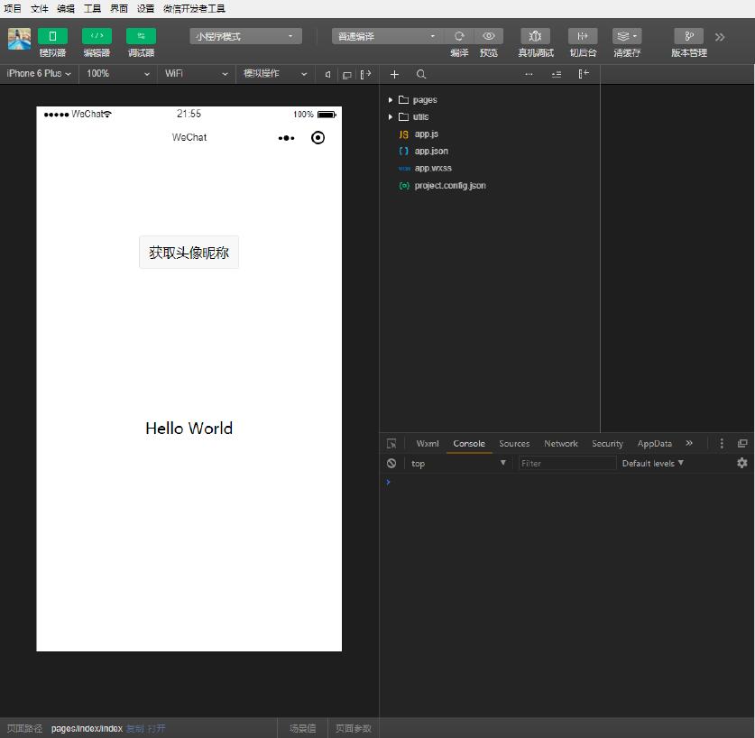Click the page parameters status button

point(354,728)
